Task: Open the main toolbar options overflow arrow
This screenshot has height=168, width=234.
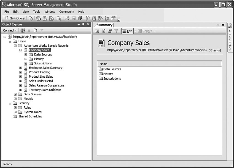Action: (119, 20)
